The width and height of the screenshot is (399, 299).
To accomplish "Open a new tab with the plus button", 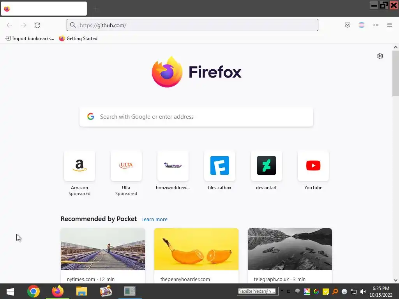I will pos(95,9).
